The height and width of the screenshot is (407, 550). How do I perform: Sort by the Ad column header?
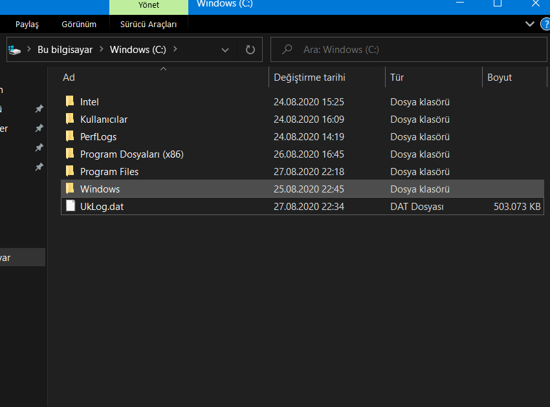click(69, 78)
